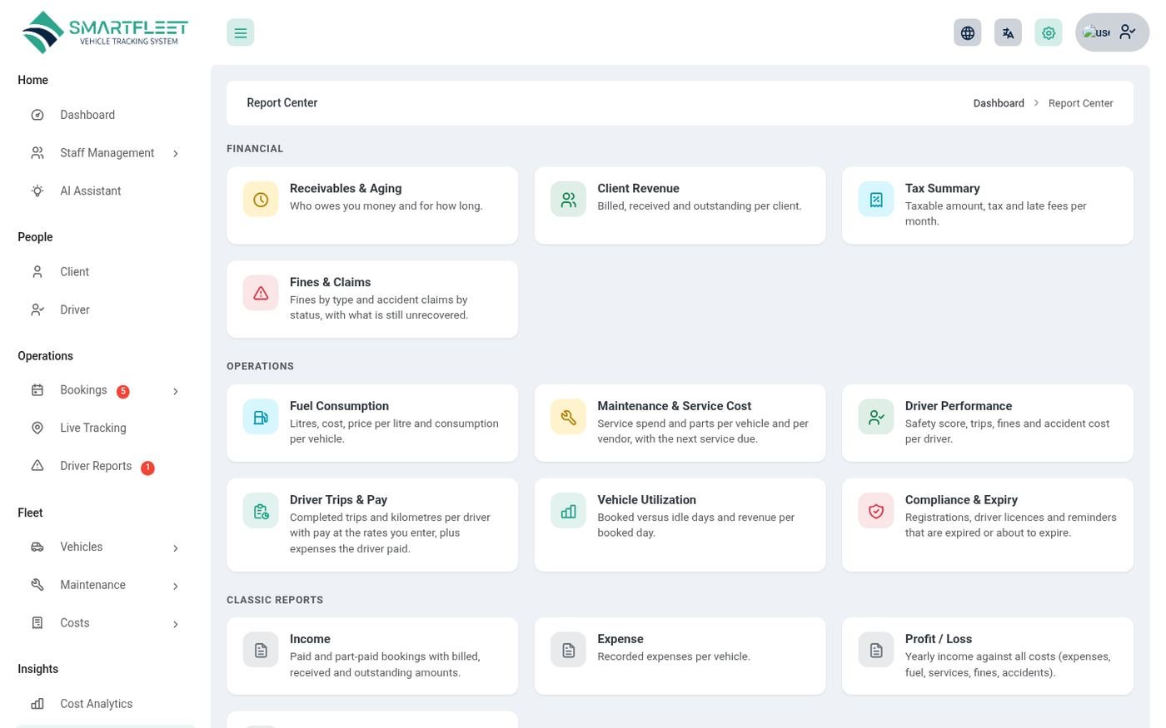Click the Compliance & Expiry shield icon
This screenshot has height=728, width=1166.
pos(876,511)
